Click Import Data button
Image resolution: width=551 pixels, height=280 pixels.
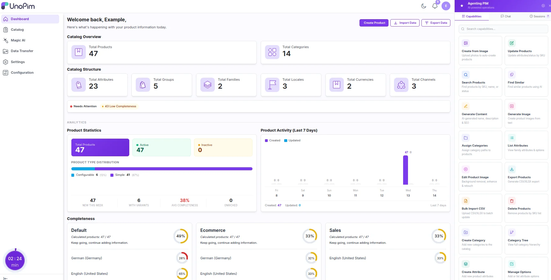405,23
